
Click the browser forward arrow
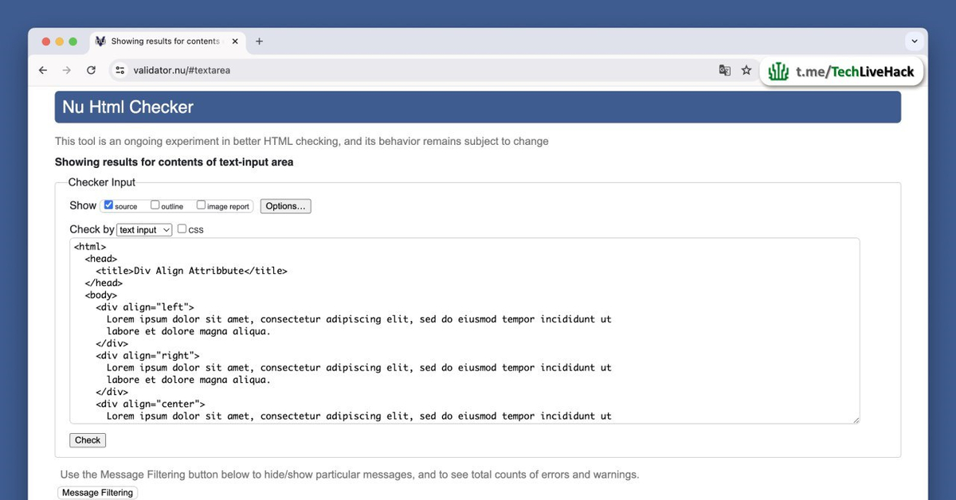tap(67, 70)
